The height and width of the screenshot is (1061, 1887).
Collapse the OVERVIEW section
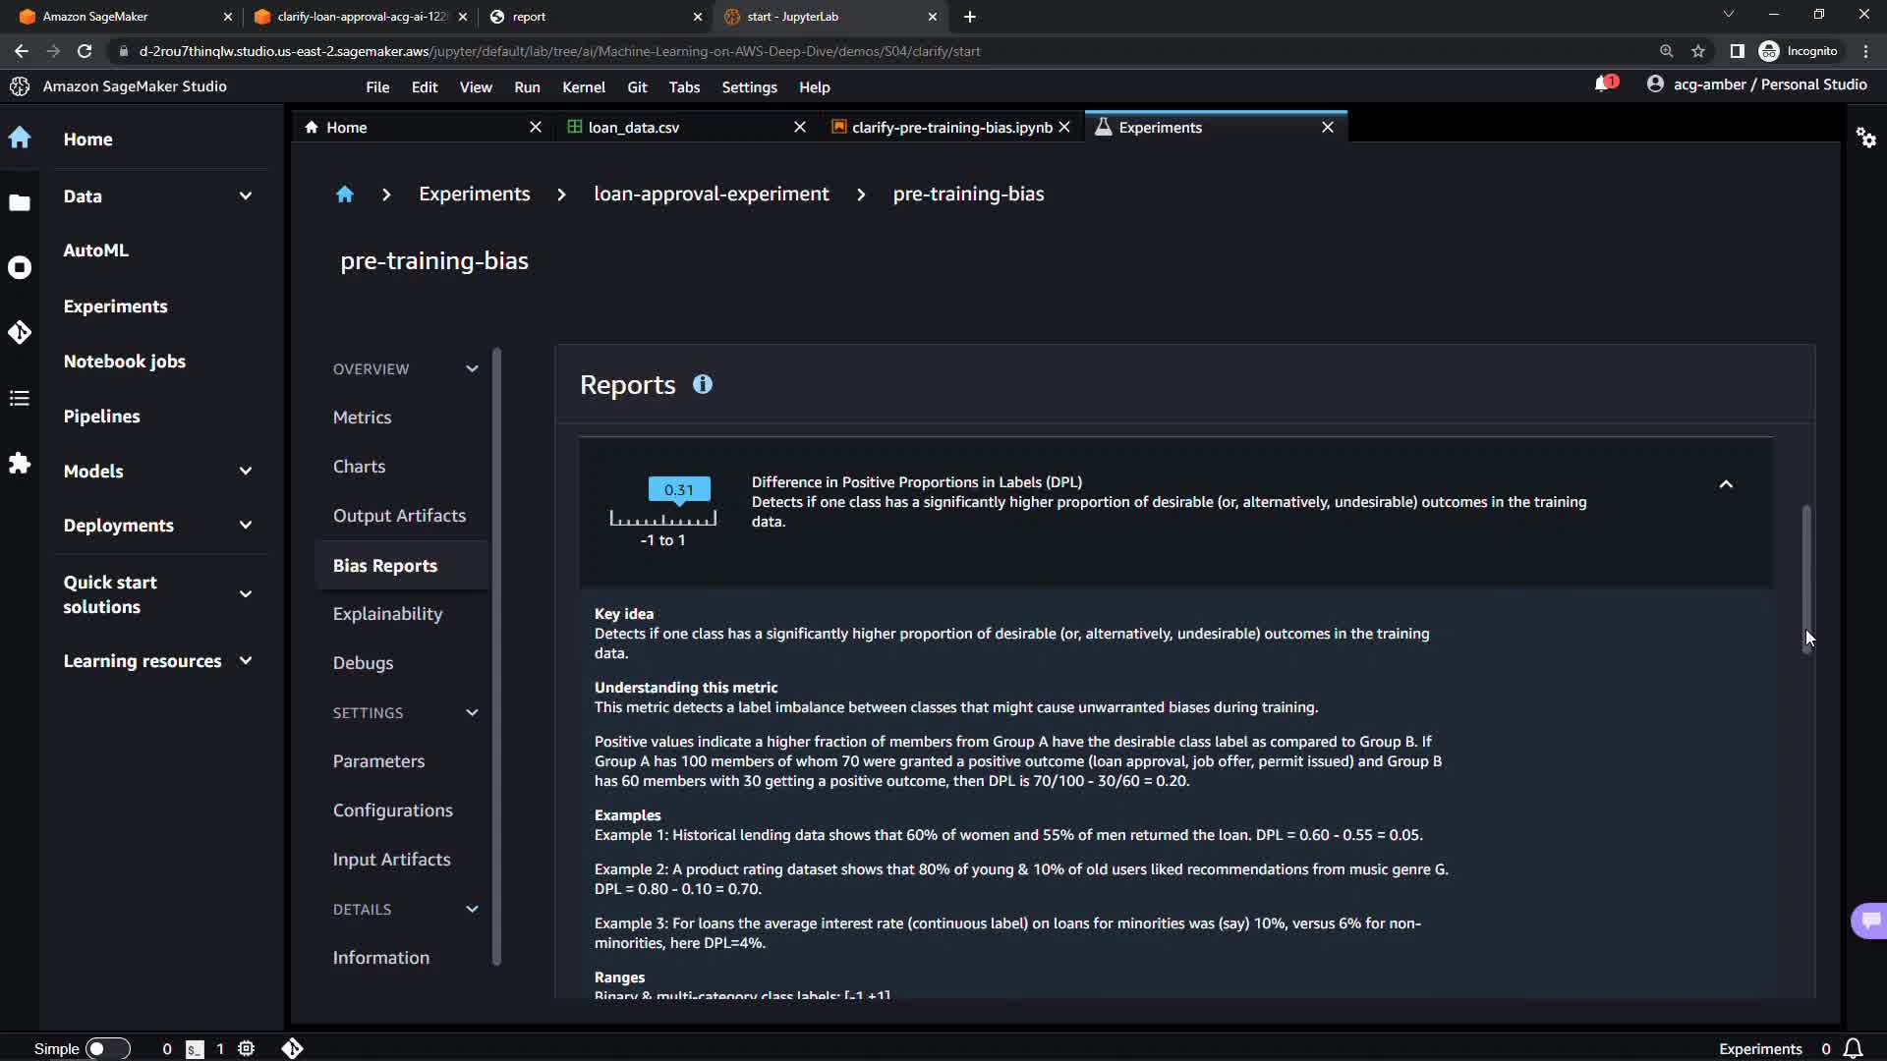(x=472, y=369)
